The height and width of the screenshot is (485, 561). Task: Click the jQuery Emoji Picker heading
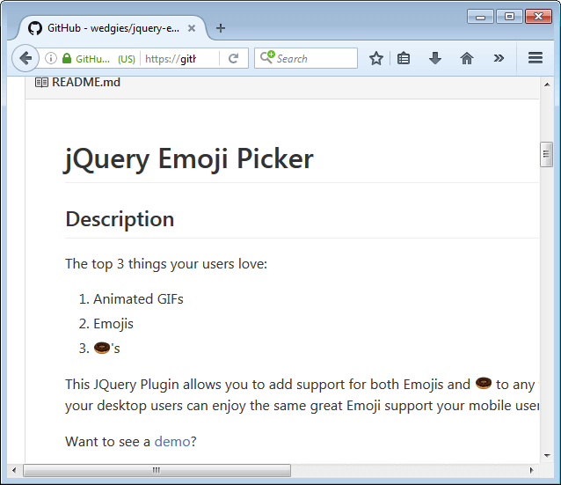point(189,159)
